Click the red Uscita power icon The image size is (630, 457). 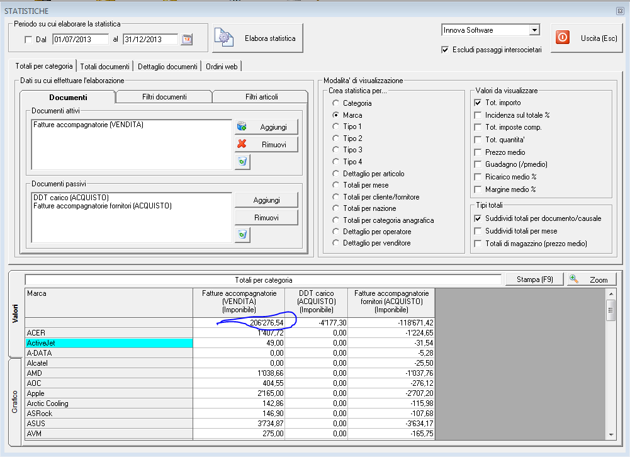coord(563,38)
